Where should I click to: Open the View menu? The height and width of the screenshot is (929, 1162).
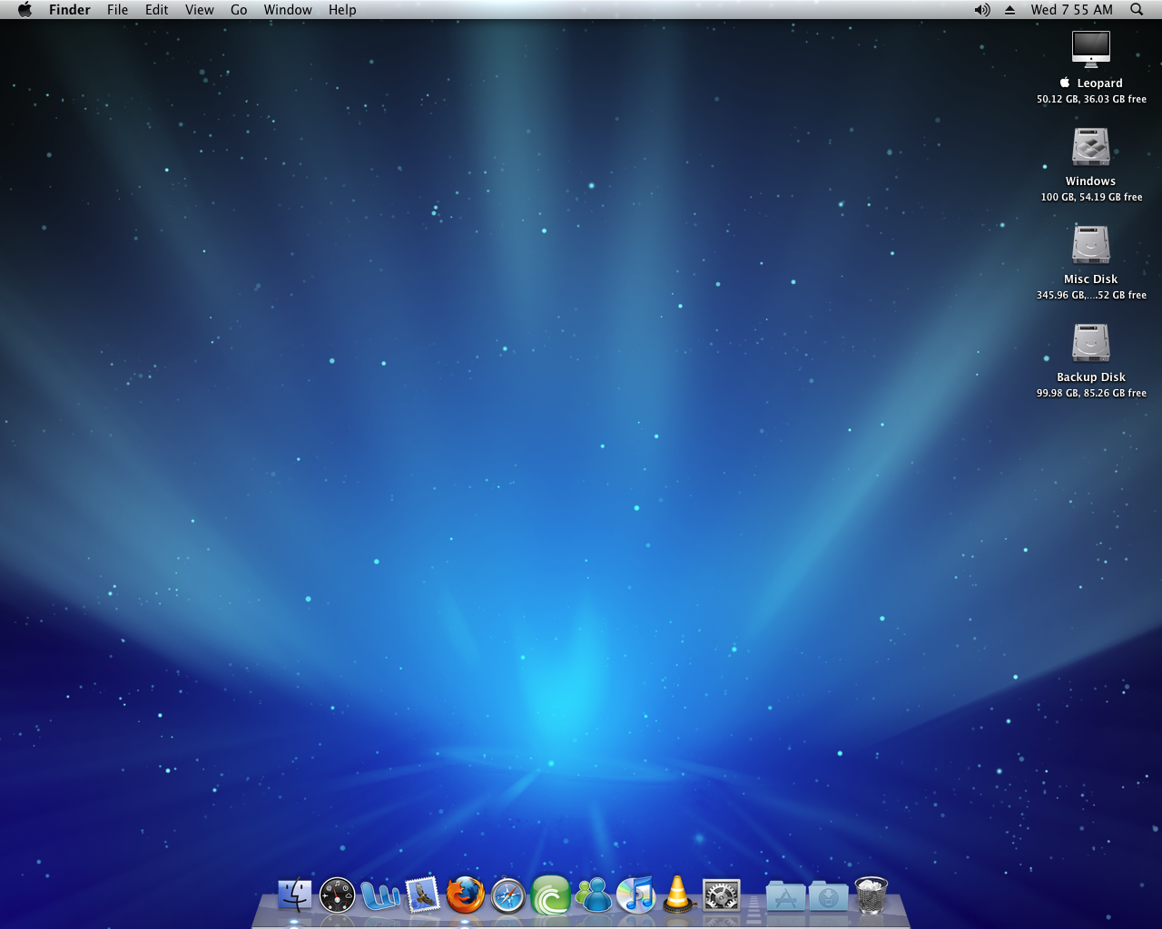coord(199,10)
